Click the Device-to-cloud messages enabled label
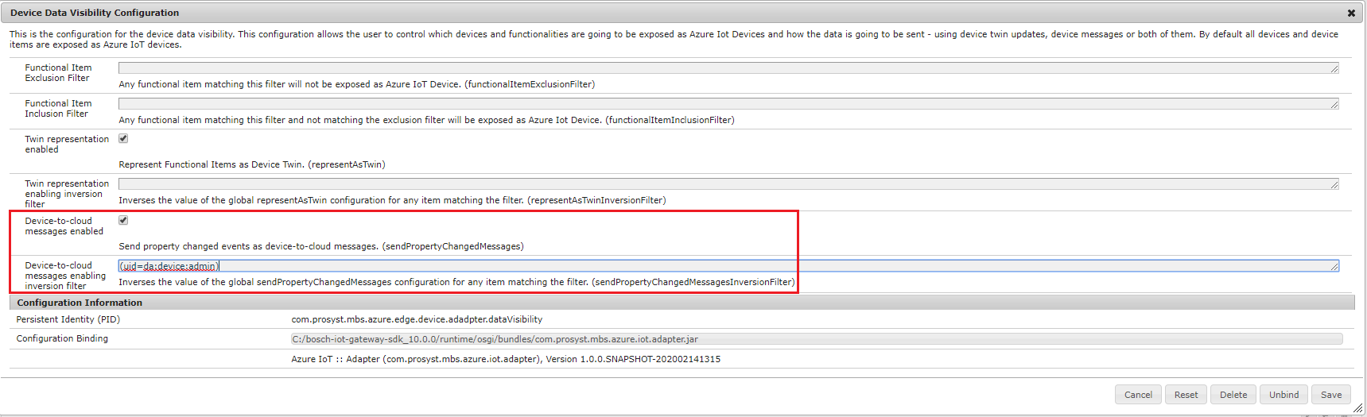The height and width of the screenshot is (417, 1367). (x=64, y=226)
